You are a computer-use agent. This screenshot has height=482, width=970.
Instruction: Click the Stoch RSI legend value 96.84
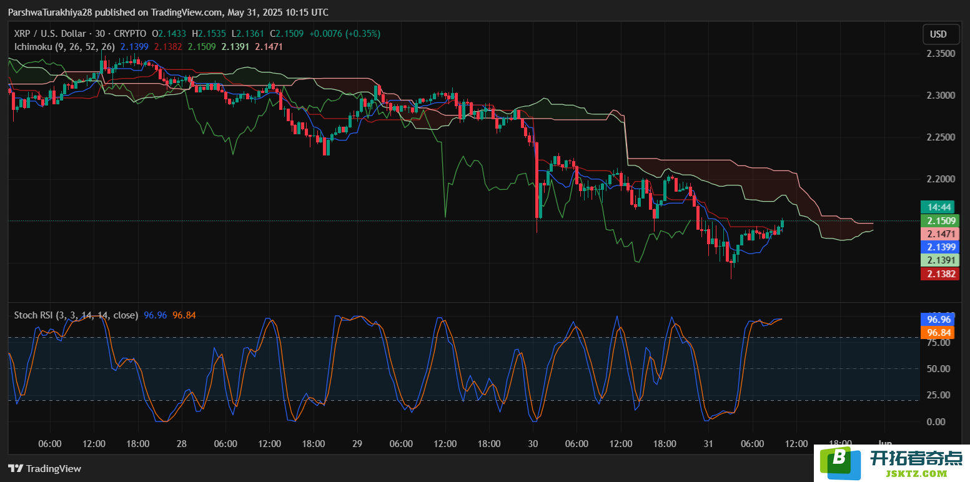184,315
